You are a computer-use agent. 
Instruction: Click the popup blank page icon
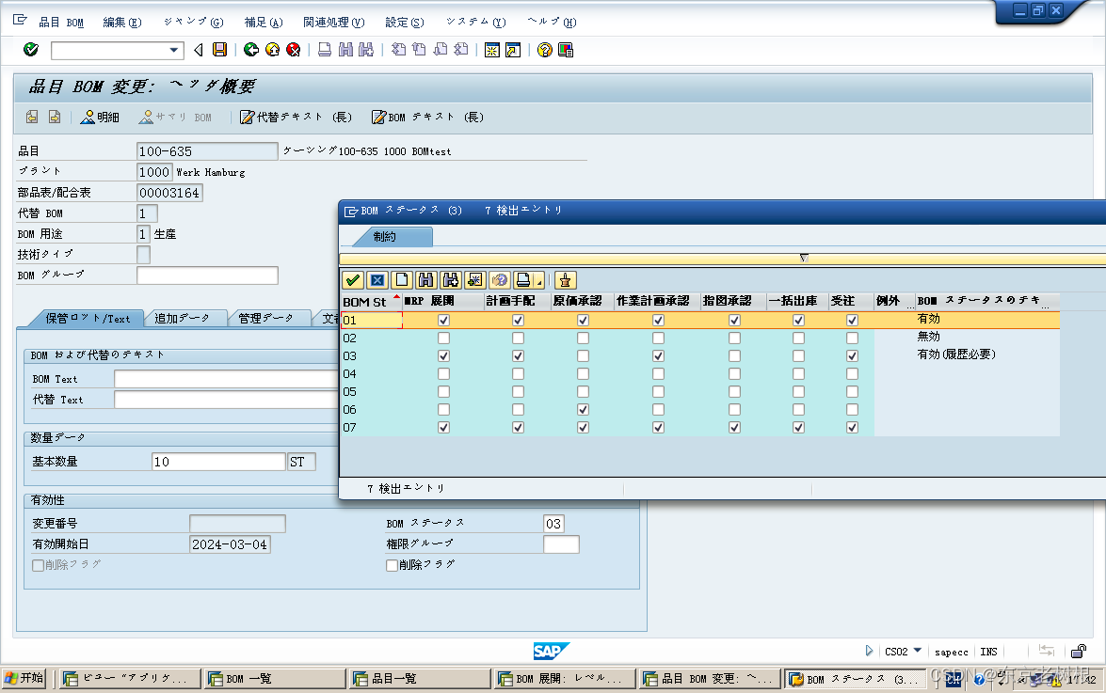(401, 280)
